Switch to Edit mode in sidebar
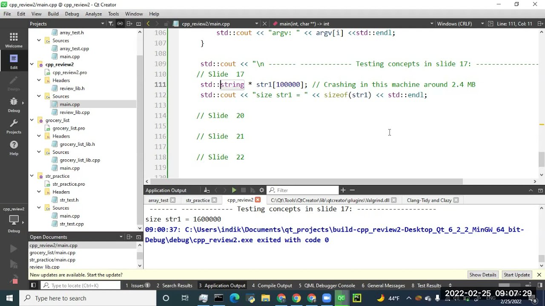The width and height of the screenshot is (545, 306). click(x=14, y=62)
